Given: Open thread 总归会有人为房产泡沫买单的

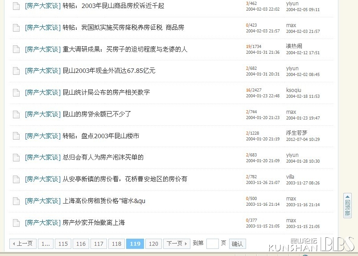Looking at the screenshot, I should (x=103, y=157).
